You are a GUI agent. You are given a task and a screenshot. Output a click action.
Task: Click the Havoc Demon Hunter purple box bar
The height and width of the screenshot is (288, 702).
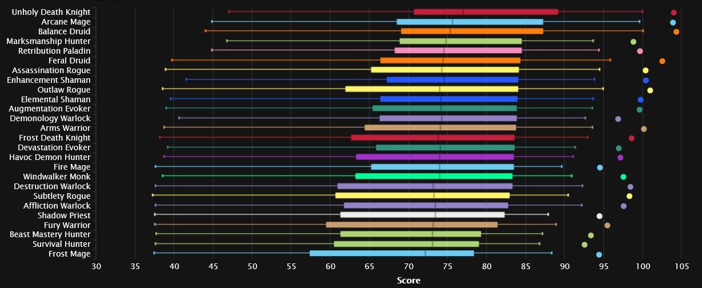click(x=435, y=157)
